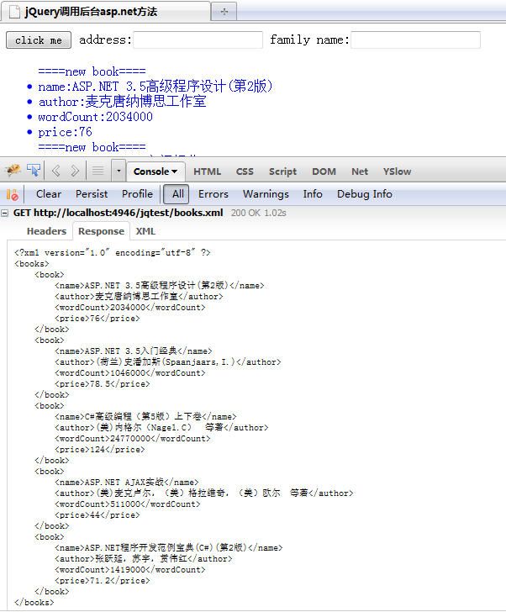
Task: Open a new browser tab with plus button
Action: tap(224, 11)
